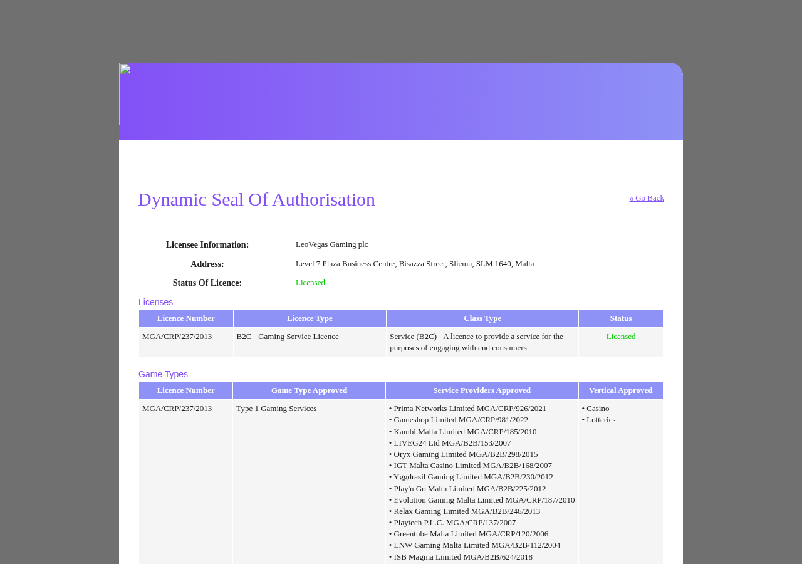
Task: Select the Playtech P.L.C. provider entry
Action: (452, 523)
